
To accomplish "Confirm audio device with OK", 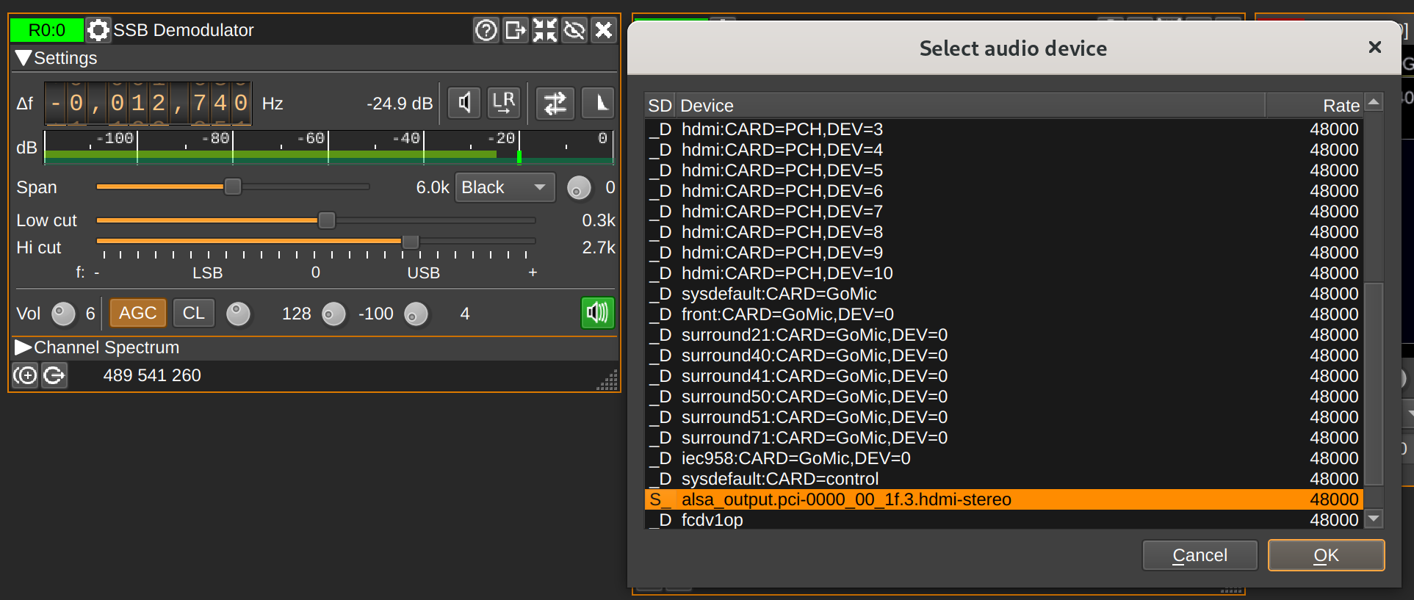I will click(1326, 555).
